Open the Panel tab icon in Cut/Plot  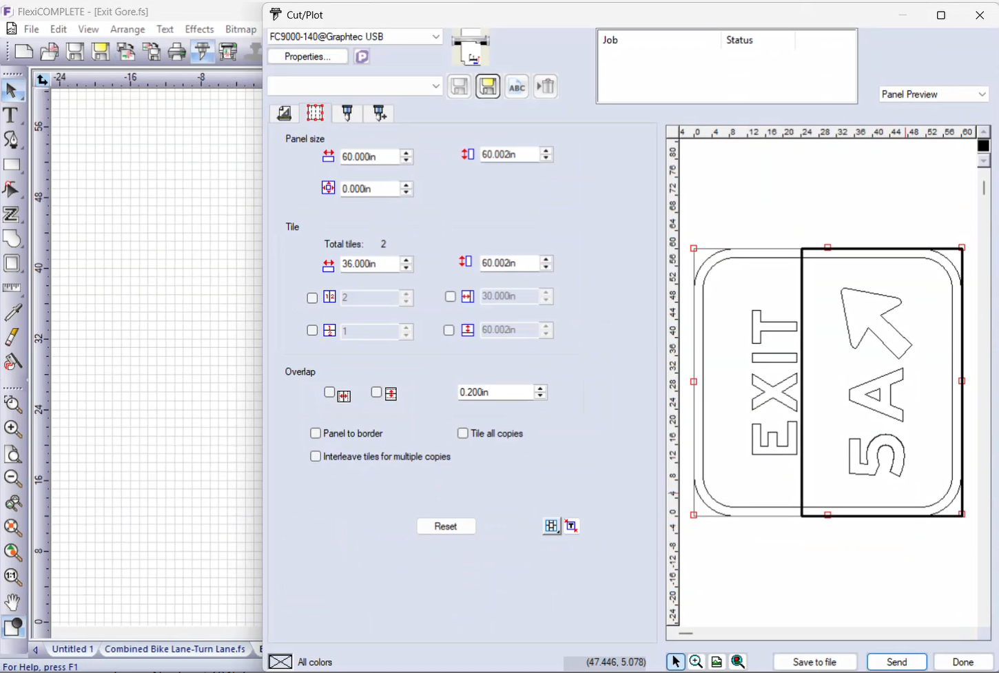[x=315, y=113]
